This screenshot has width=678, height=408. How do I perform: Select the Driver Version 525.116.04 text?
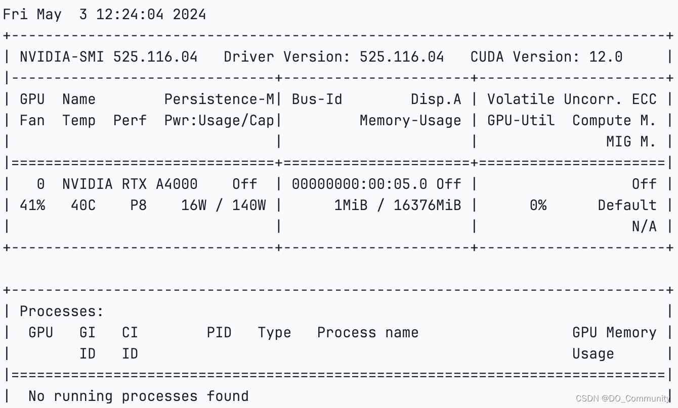pos(334,57)
